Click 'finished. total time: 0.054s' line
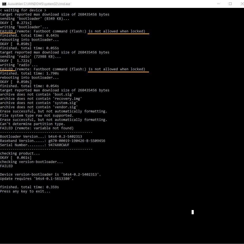The image size is (244, 244). tap(29, 86)
